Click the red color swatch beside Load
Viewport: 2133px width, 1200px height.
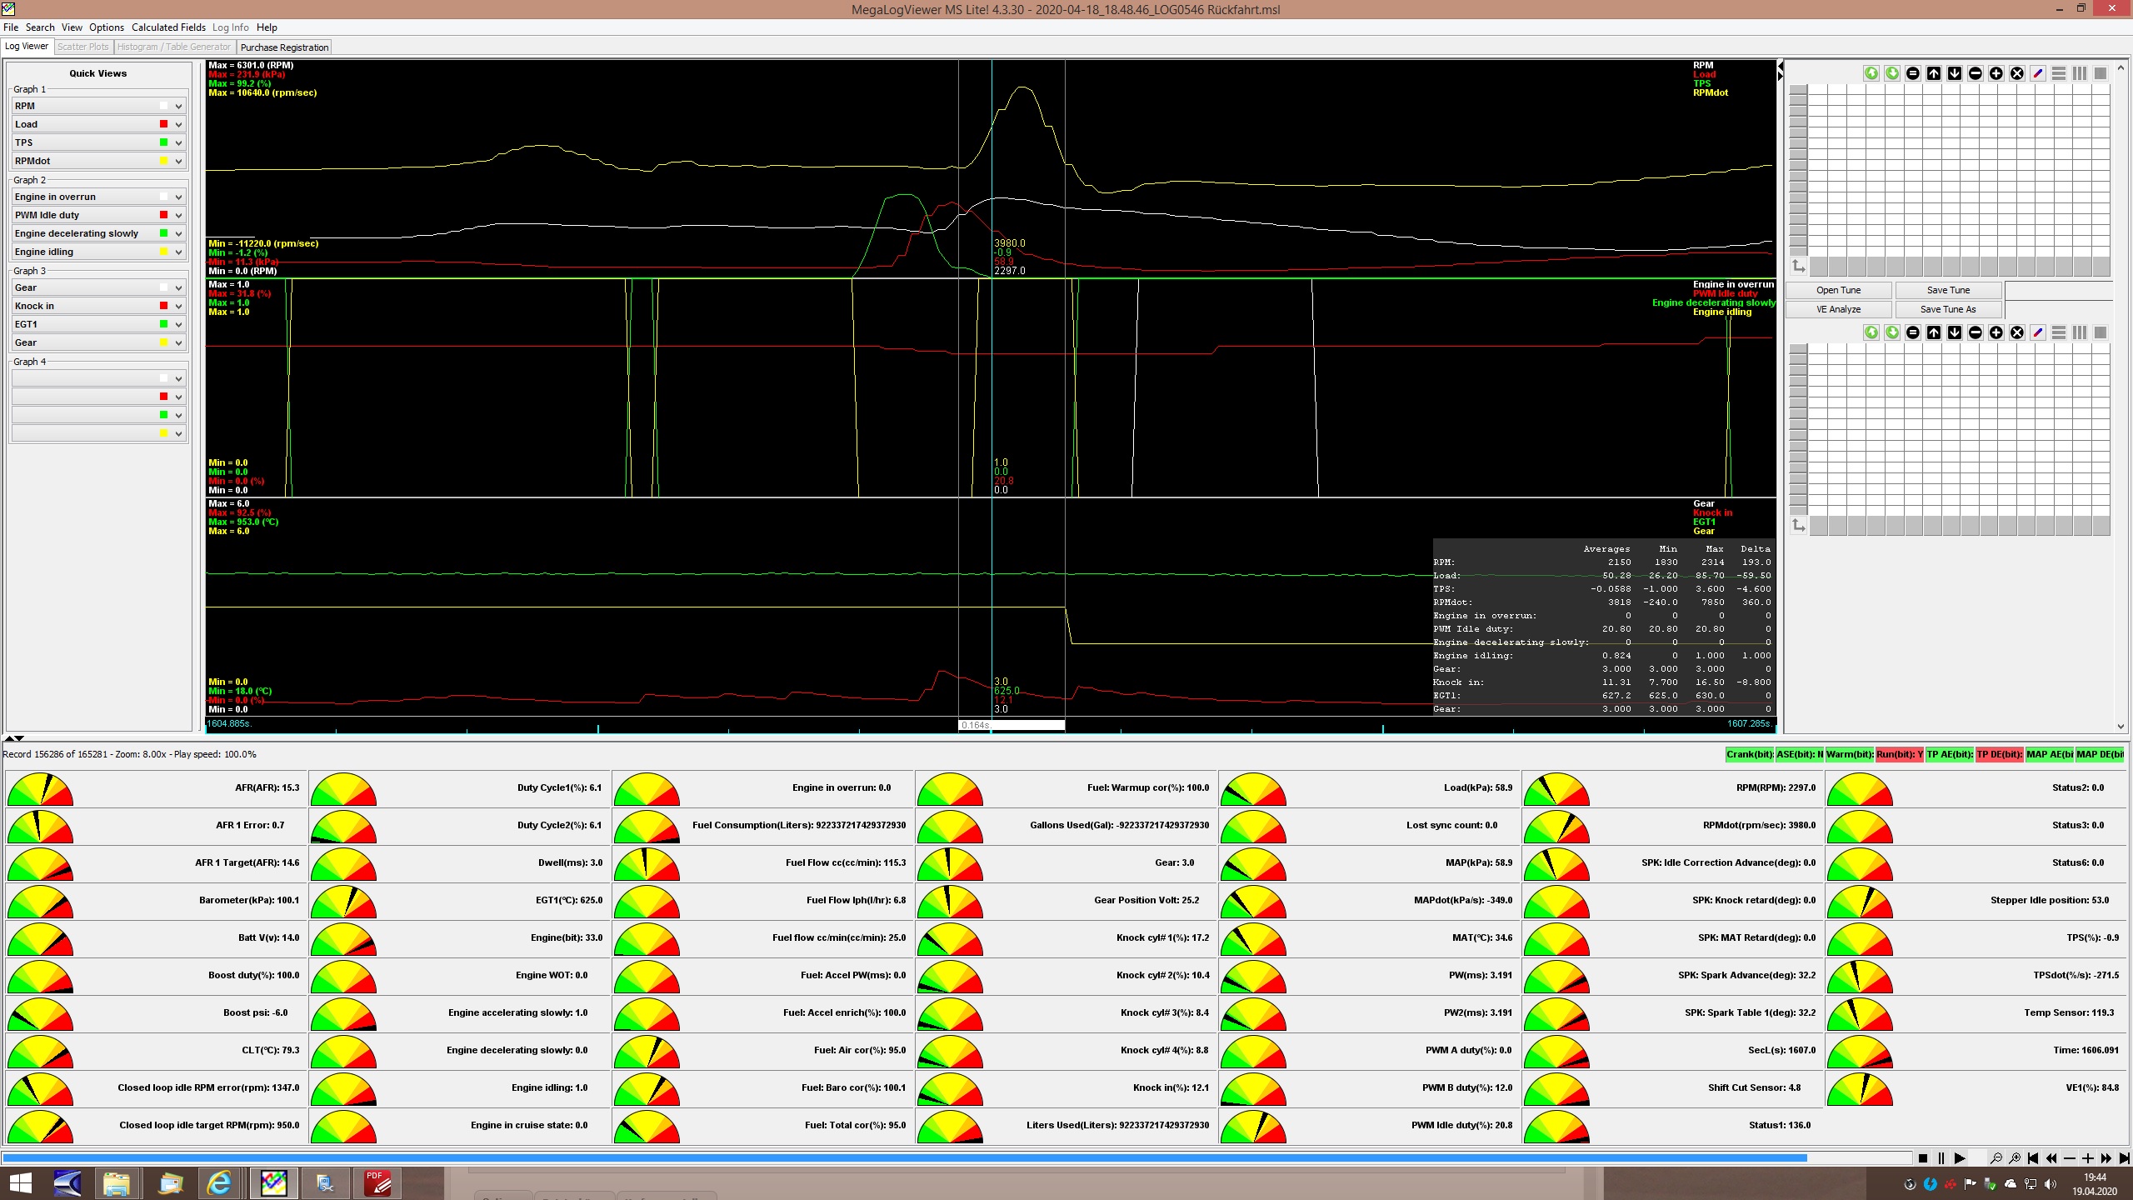point(163,124)
